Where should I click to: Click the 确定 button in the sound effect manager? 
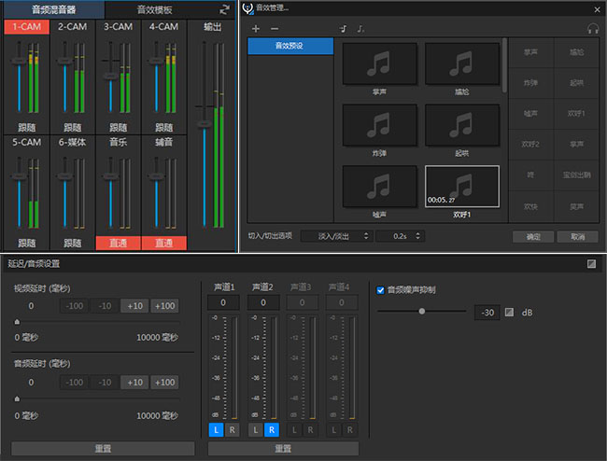pyautogui.click(x=533, y=237)
